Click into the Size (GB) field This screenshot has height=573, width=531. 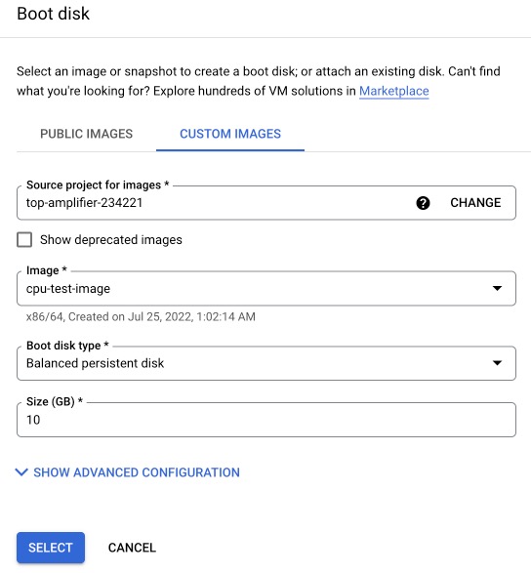266,420
